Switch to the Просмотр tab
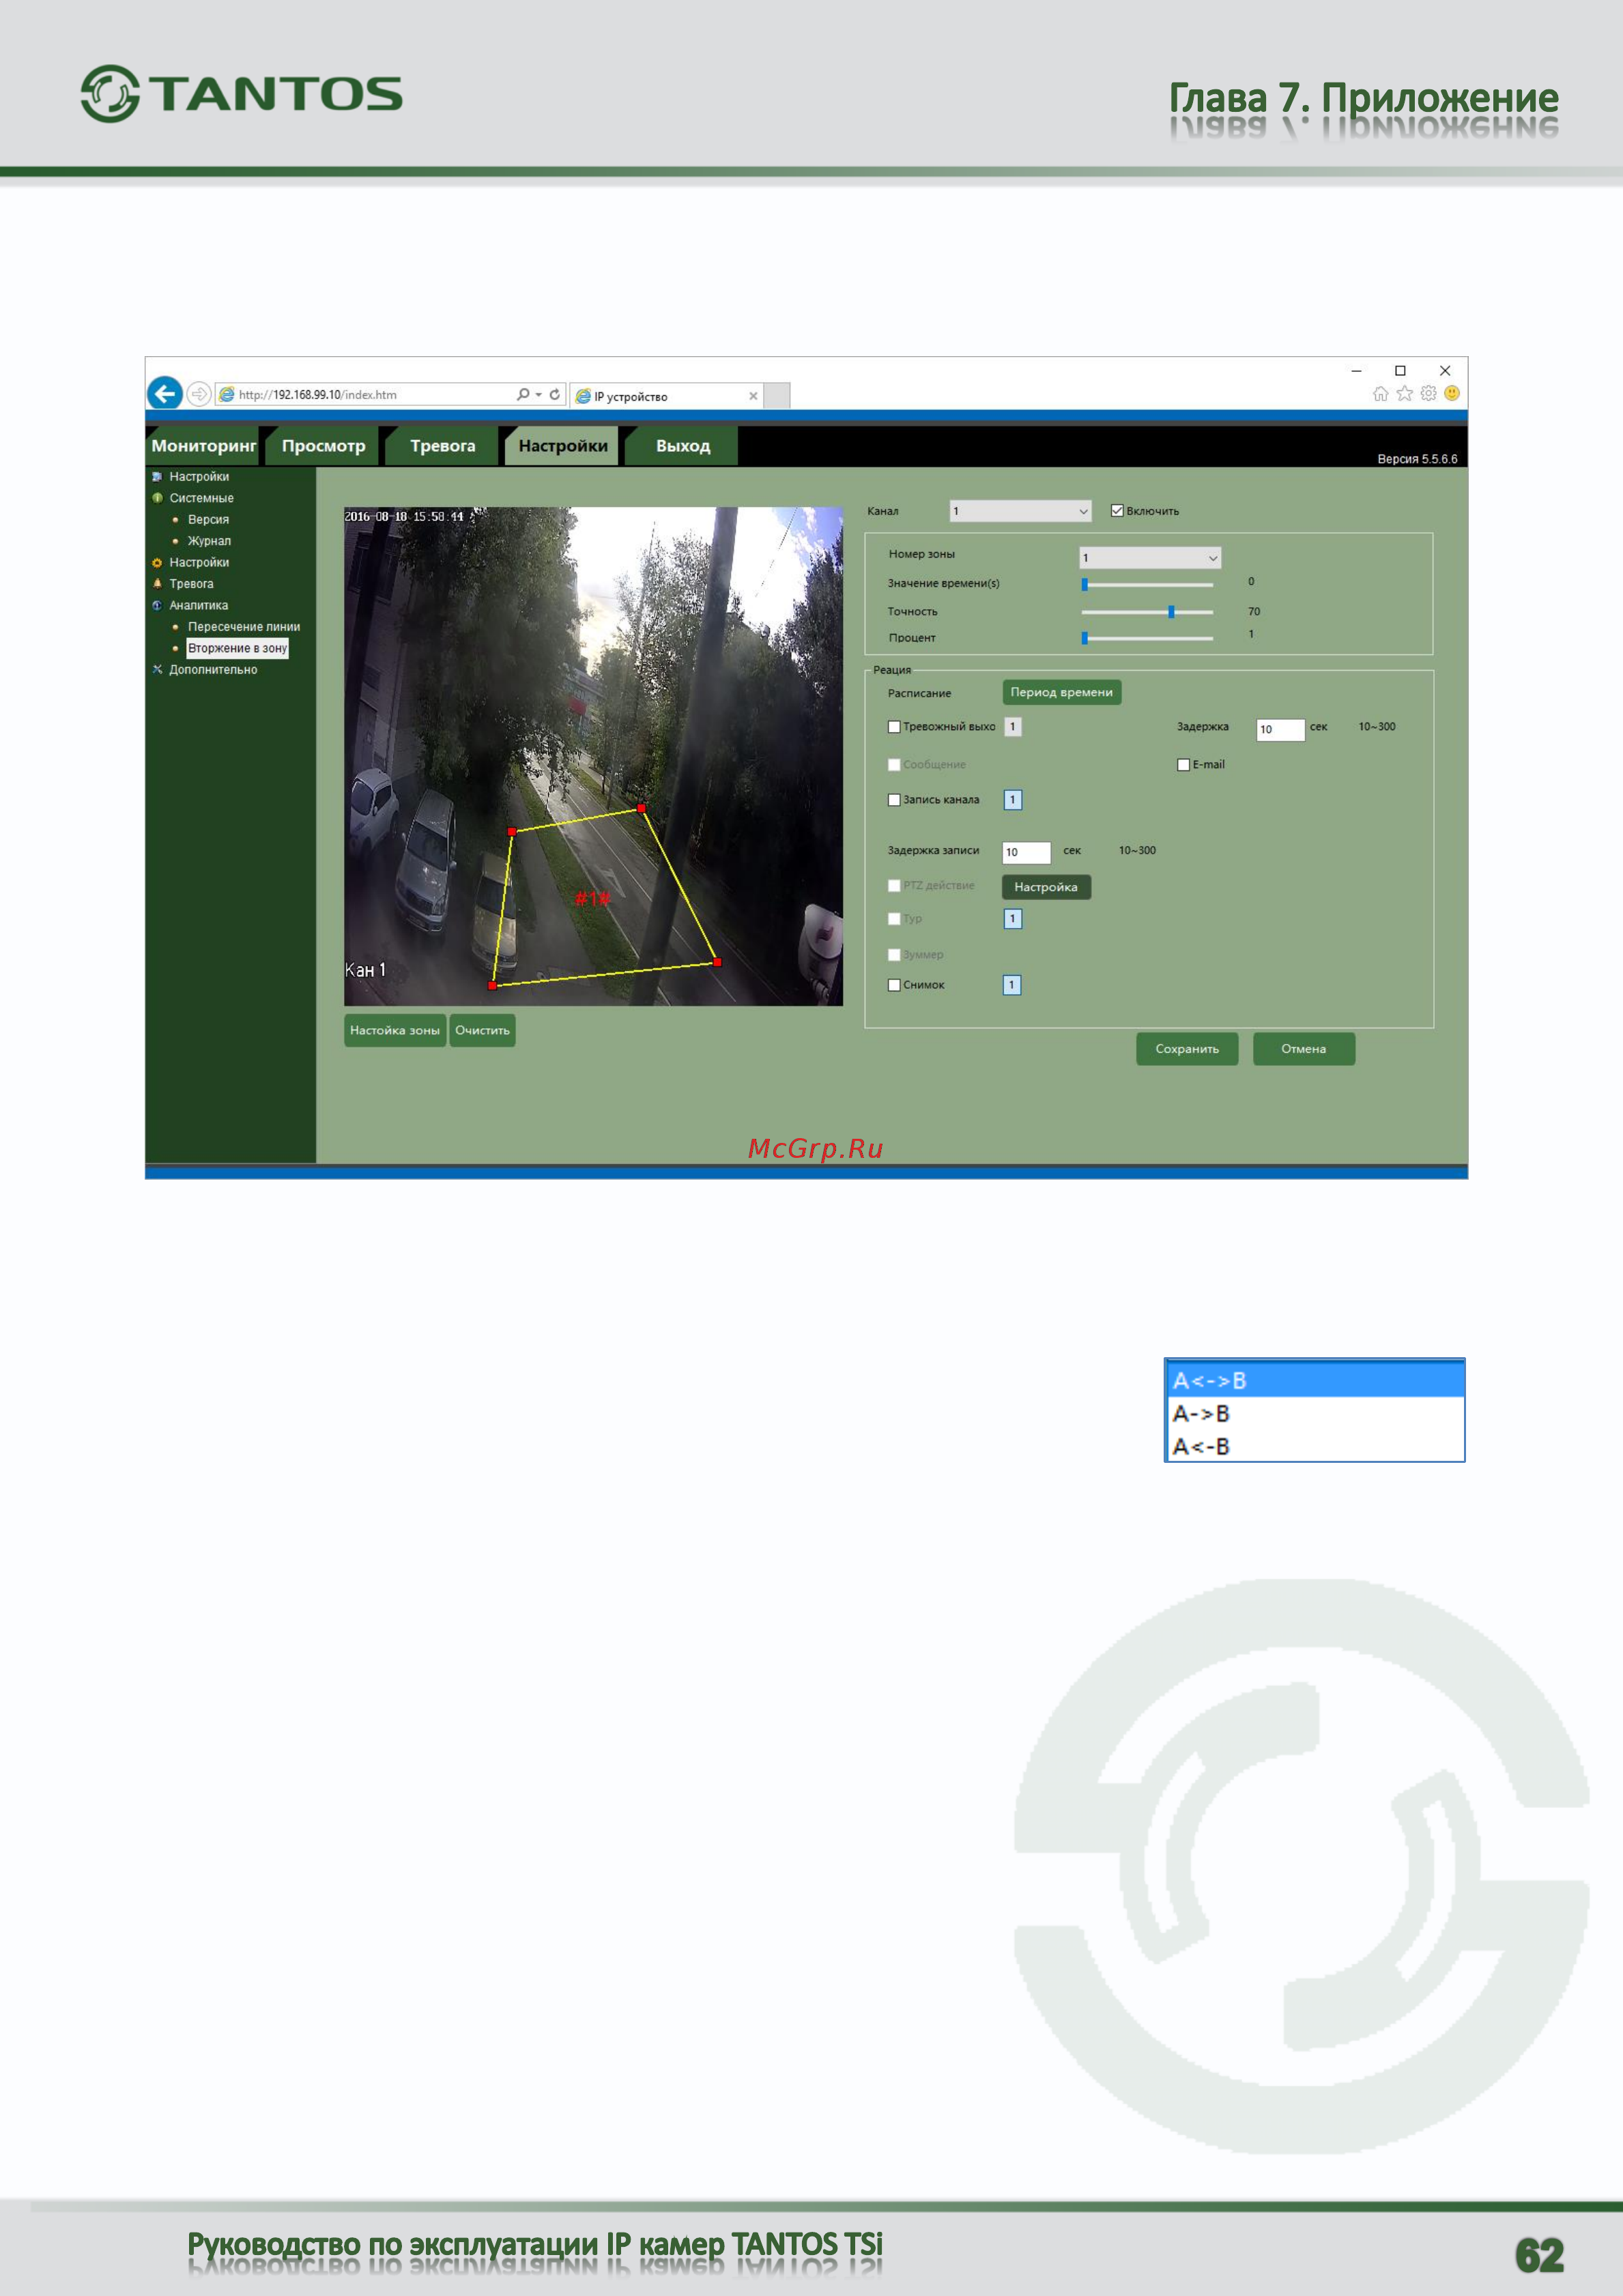Image resolution: width=1623 pixels, height=2296 pixels. point(323,446)
